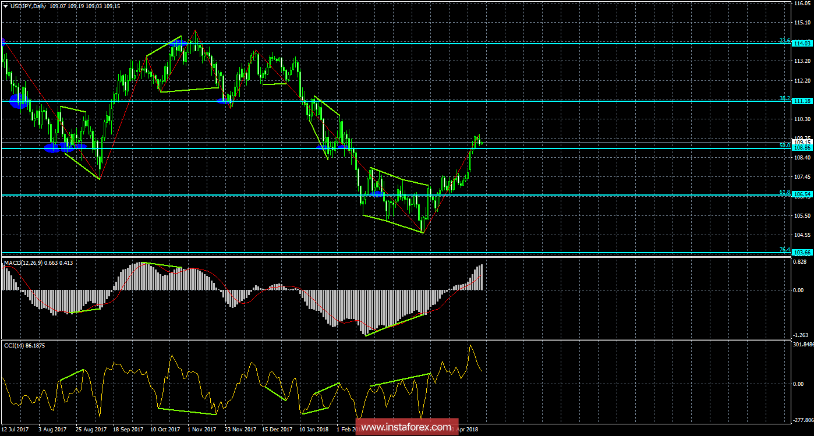Click the 107.45 price axis label
Viewport: 814px width, 436px height.
click(802, 176)
